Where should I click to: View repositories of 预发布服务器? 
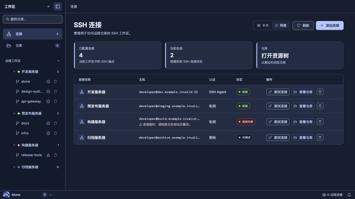click(x=303, y=106)
